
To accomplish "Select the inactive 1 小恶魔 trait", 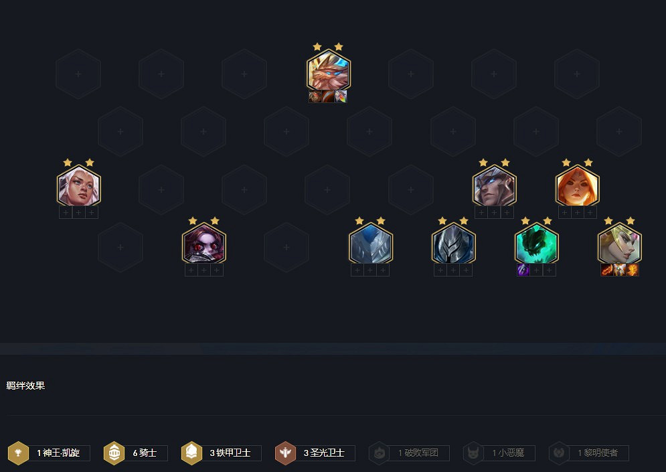I will coord(499,453).
